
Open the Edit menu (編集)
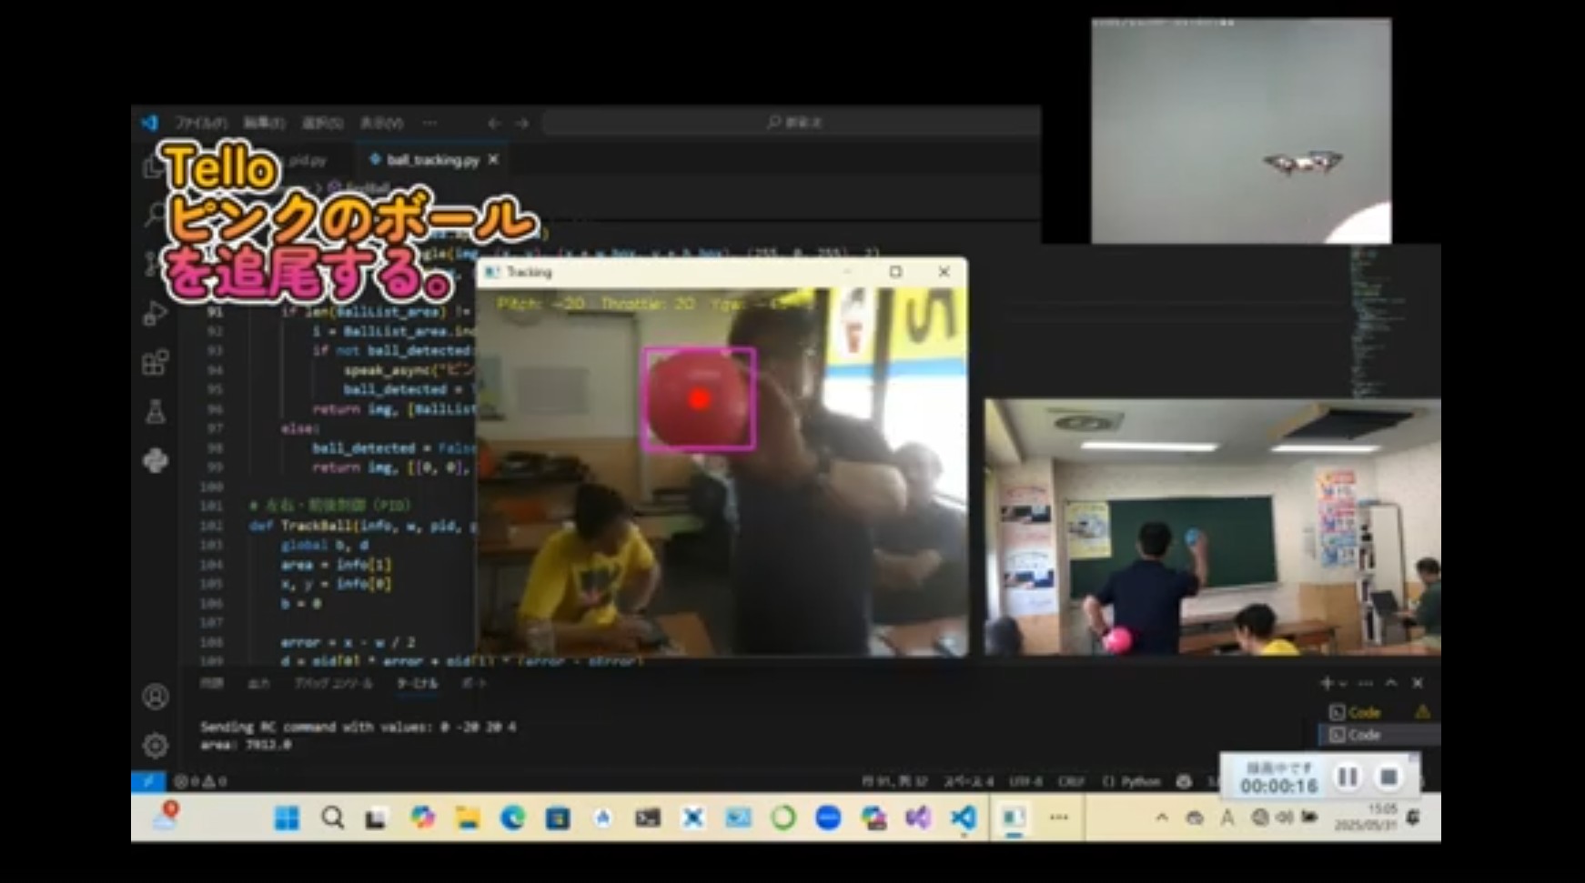[264, 123]
